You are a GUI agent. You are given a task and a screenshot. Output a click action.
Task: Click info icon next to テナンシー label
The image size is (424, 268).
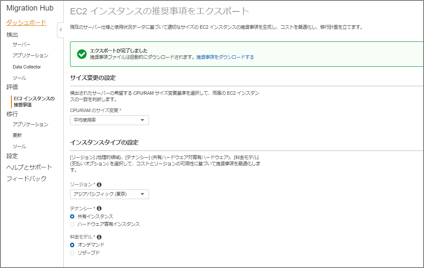pyautogui.click(x=99, y=208)
